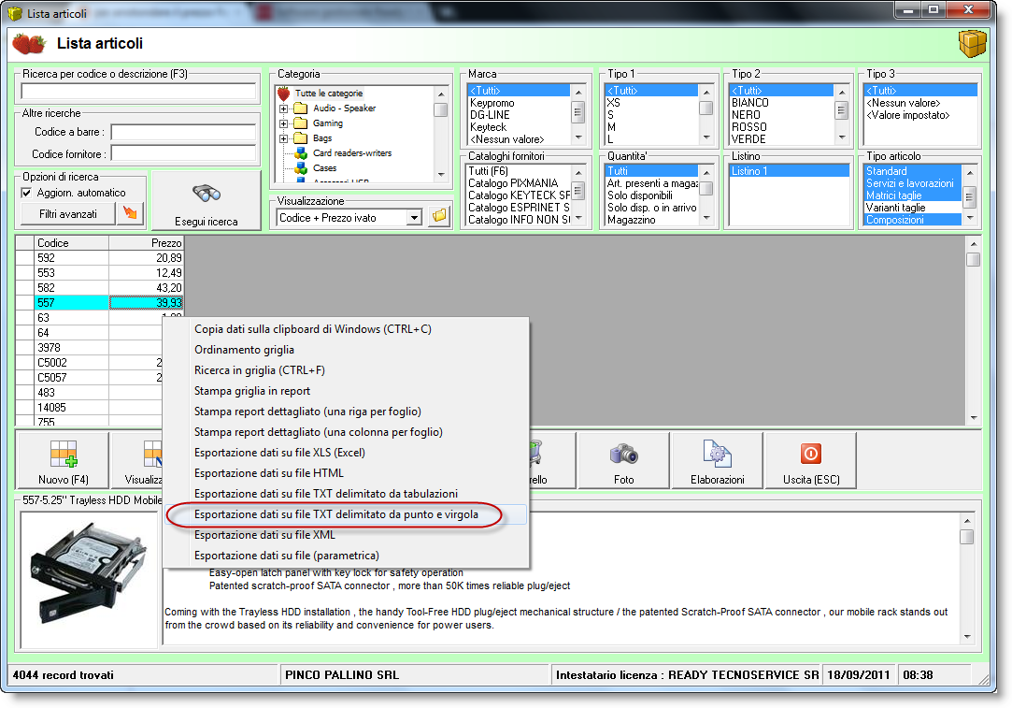Click the Nuovo (F4) grid icon
The image size is (1012, 708).
[64, 454]
